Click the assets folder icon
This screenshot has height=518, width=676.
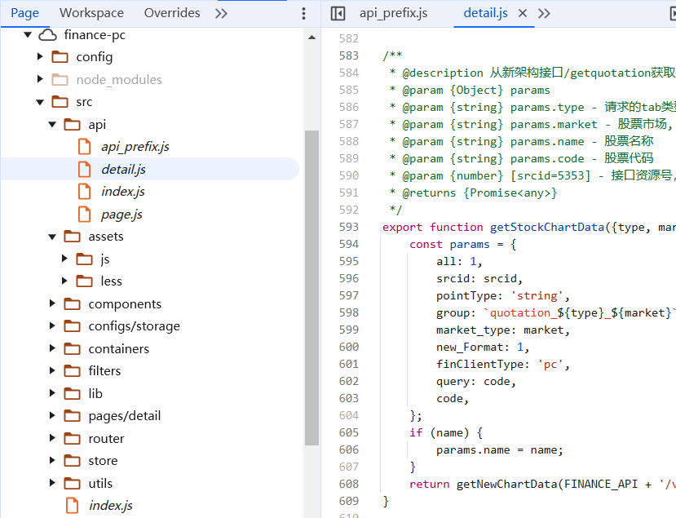[72, 237]
